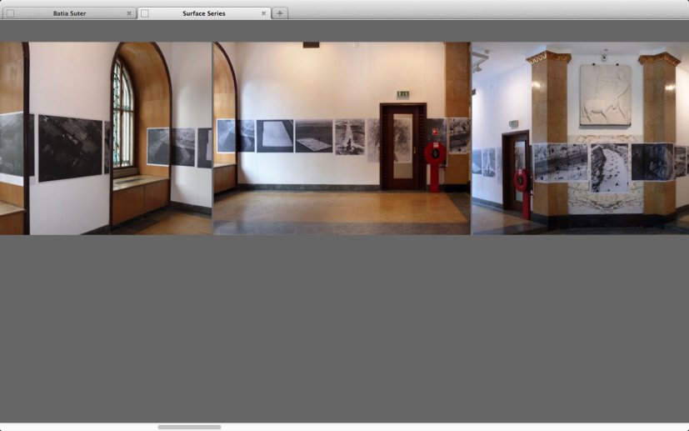Switch to the Batia Suter tab

[x=69, y=13]
